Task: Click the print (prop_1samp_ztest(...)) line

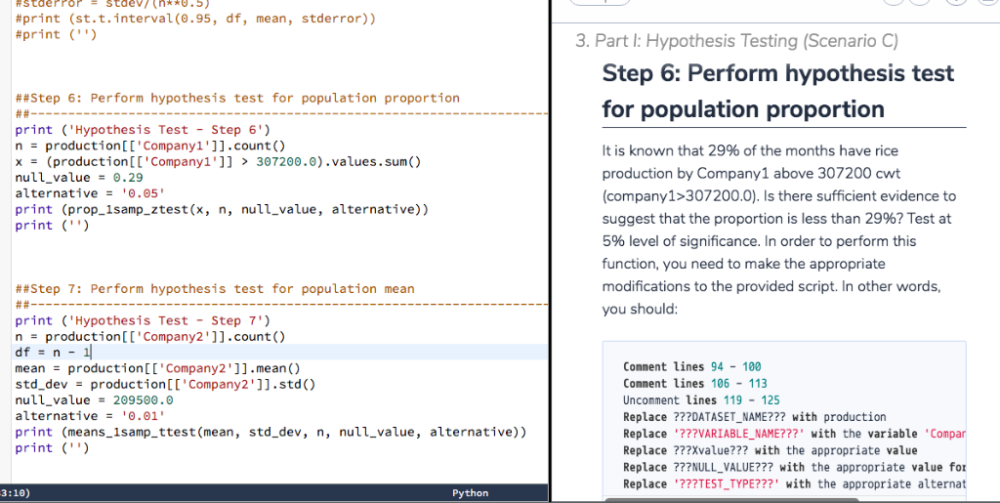Action: [x=222, y=210]
